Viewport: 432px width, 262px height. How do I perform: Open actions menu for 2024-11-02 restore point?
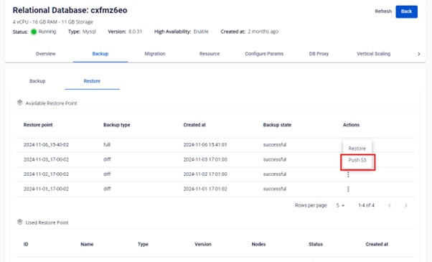[348, 174]
